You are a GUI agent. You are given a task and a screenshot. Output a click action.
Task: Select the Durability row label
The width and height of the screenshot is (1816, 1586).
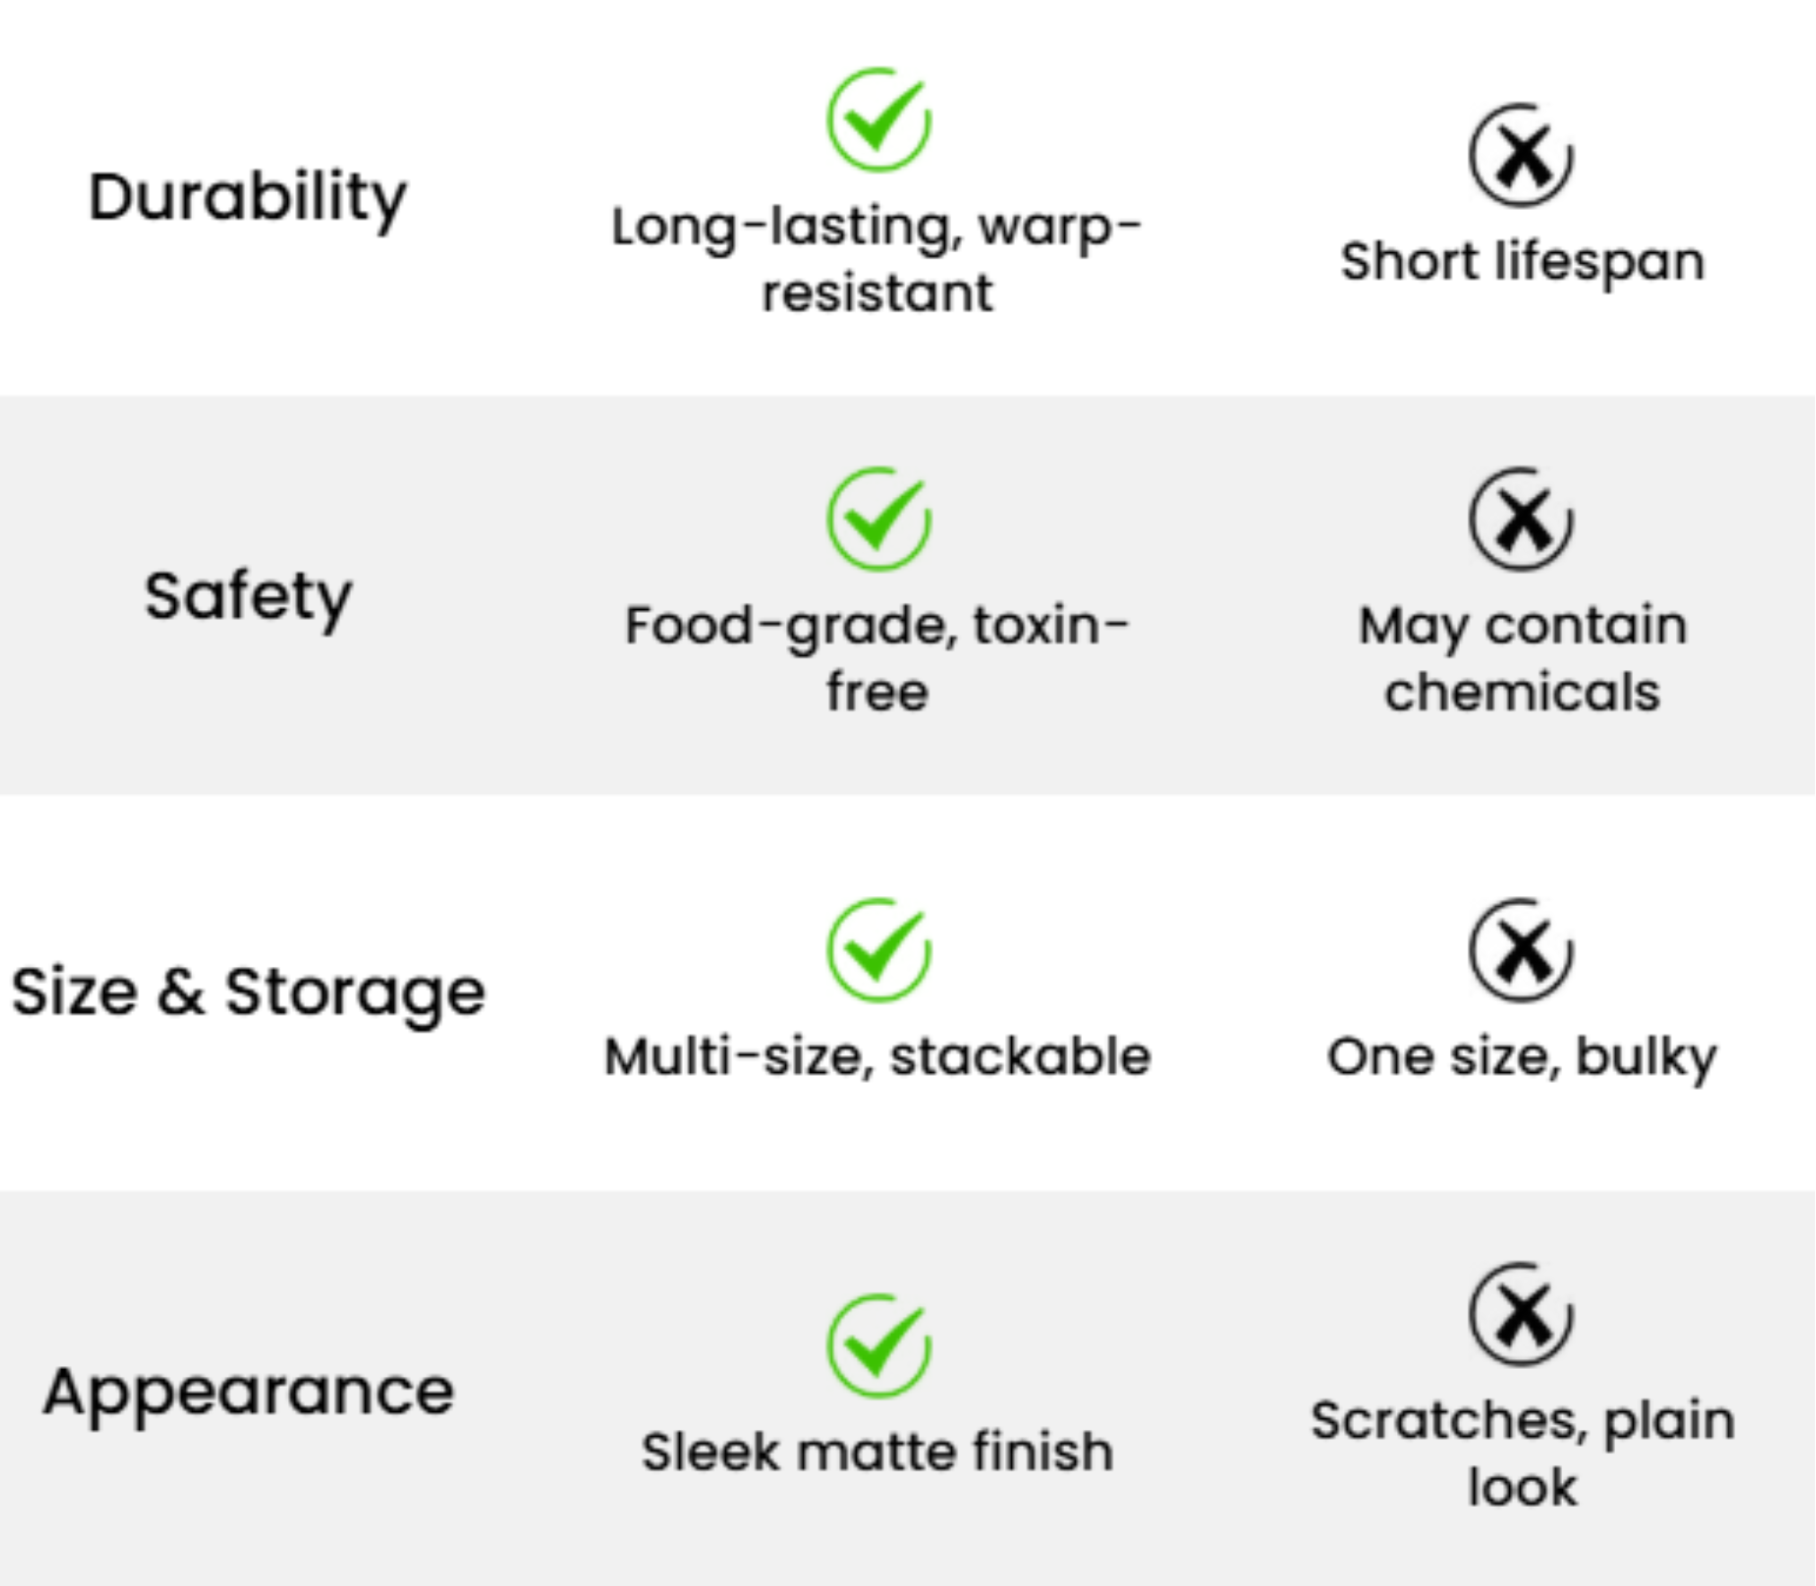tap(248, 197)
